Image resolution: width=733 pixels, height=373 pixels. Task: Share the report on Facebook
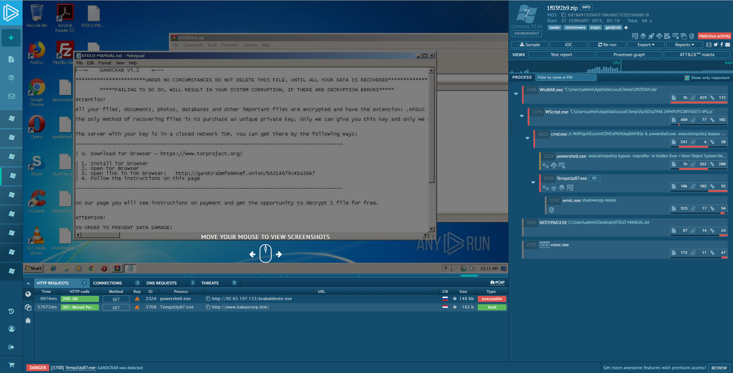click(722, 45)
